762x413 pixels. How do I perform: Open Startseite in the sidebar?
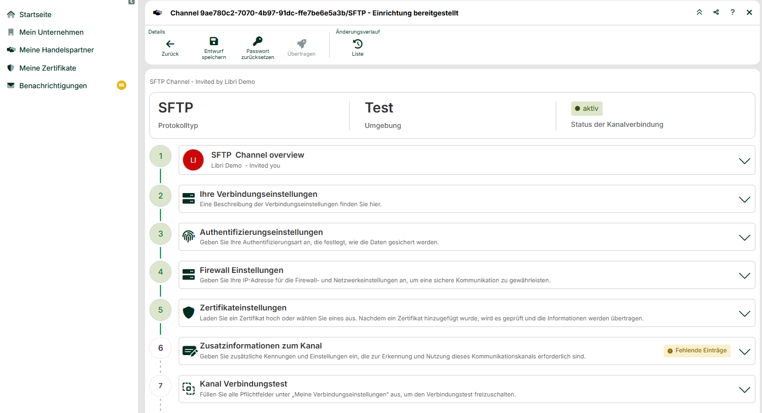(35, 14)
